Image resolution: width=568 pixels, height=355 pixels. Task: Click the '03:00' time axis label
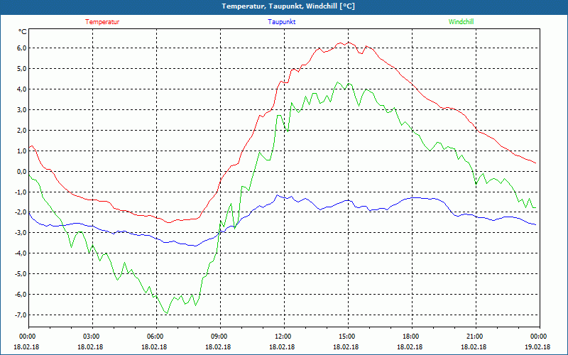92,337
